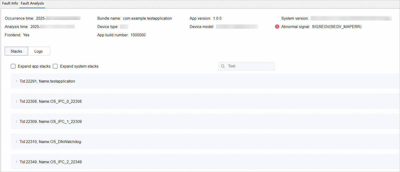Click the App build number value 1000000
This screenshot has height=172, width=400.
138,35
